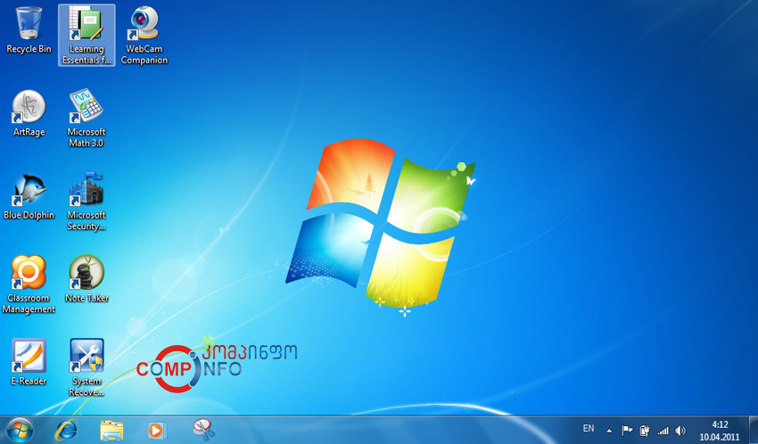Screen dimensions: 758x444
Task: Click the Show desktop strip
Action: click(x=754, y=430)
